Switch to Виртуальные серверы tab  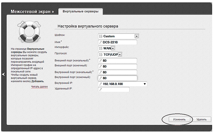(x=81, y=11)
